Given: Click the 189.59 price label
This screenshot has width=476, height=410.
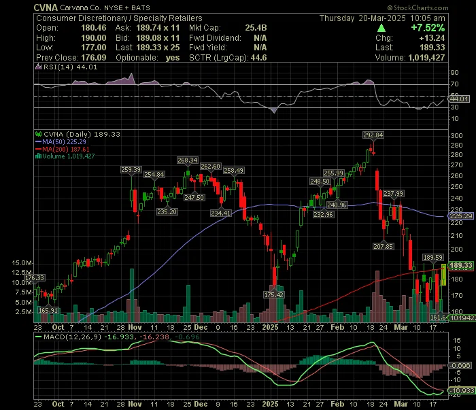Looking at the screenshot, I should click(x=433, y=258).
